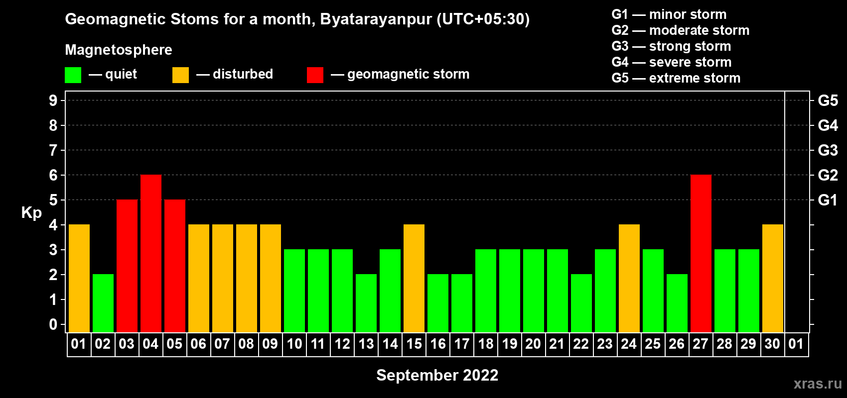The image size is (847, 398).
Task: Select the green bar for day 16
Action: pos(438,303)
